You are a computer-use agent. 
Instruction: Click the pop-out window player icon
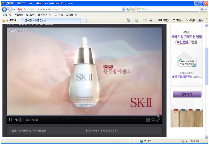click(x=153, y=120)
